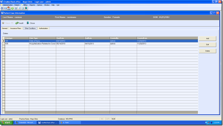Open the Administration menu
Screen dimensions: 223x126
click(x=8, y=5)
